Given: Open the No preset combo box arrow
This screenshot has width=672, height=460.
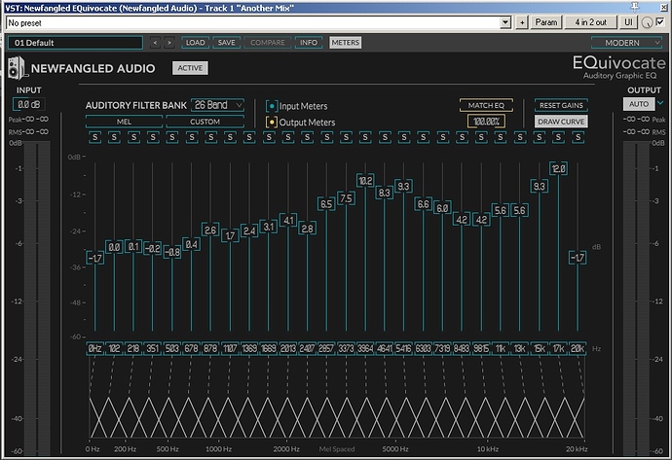Looking at the screenshot, I should (505, 22).
